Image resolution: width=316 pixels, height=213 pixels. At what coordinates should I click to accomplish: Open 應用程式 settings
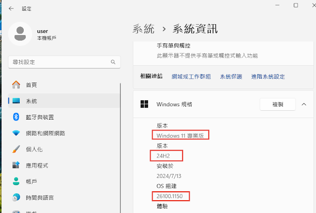64,166
